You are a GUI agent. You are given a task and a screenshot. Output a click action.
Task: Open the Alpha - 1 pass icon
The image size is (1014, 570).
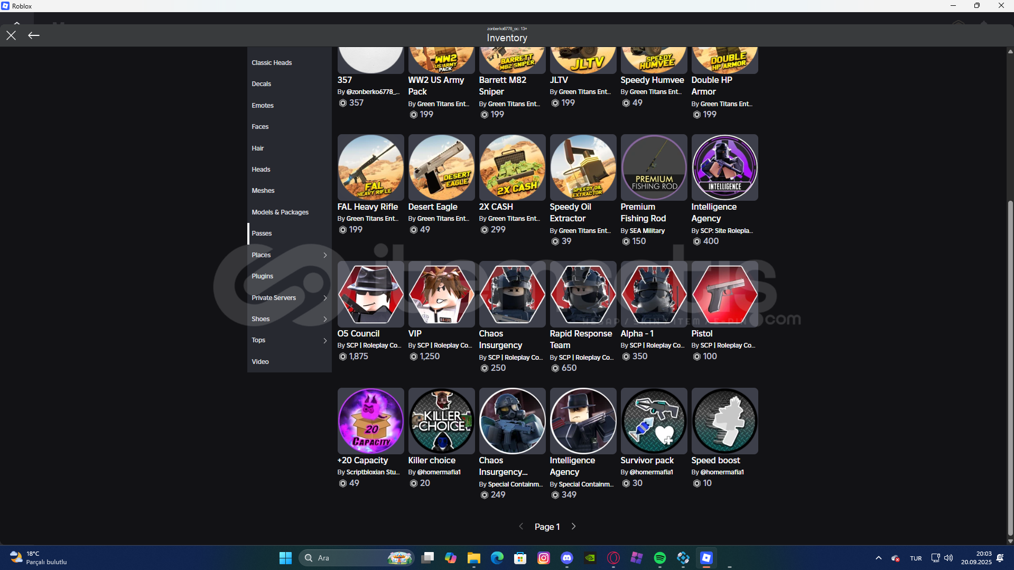coord(654,294)
